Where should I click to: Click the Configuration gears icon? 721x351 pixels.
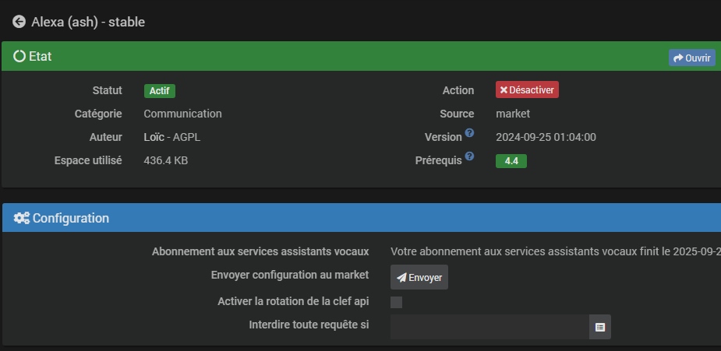(x=21, y=218)
